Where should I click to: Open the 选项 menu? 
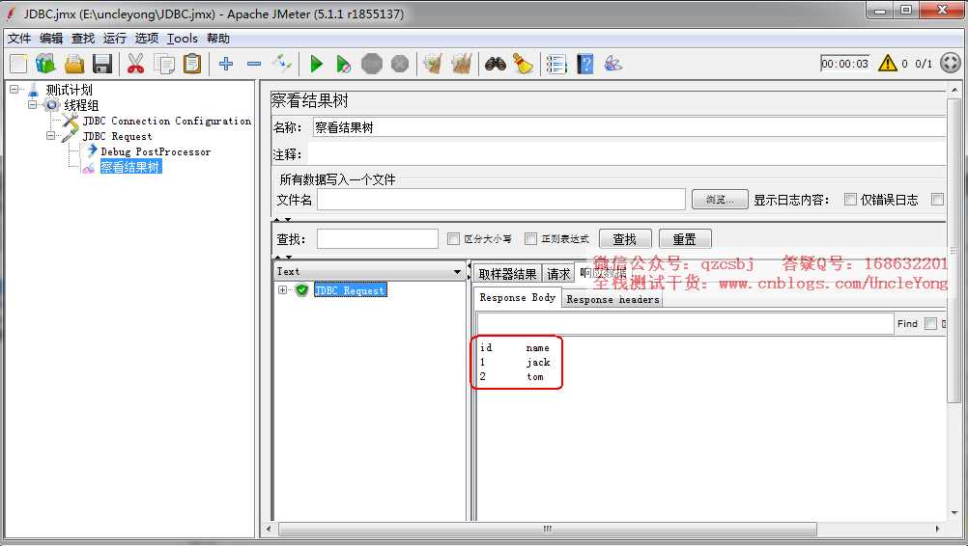coord(147,39)
